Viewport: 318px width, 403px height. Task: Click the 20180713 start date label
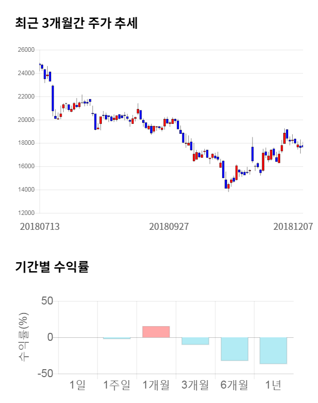40,226
